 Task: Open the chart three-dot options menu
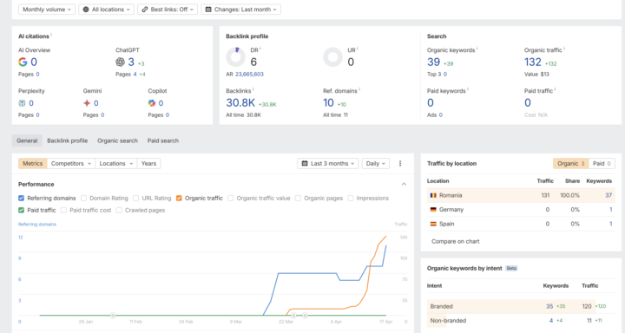[x=400, y=163]
